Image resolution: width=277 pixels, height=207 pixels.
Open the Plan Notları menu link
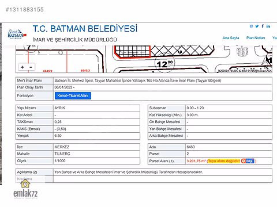click(x=256, y=38)
